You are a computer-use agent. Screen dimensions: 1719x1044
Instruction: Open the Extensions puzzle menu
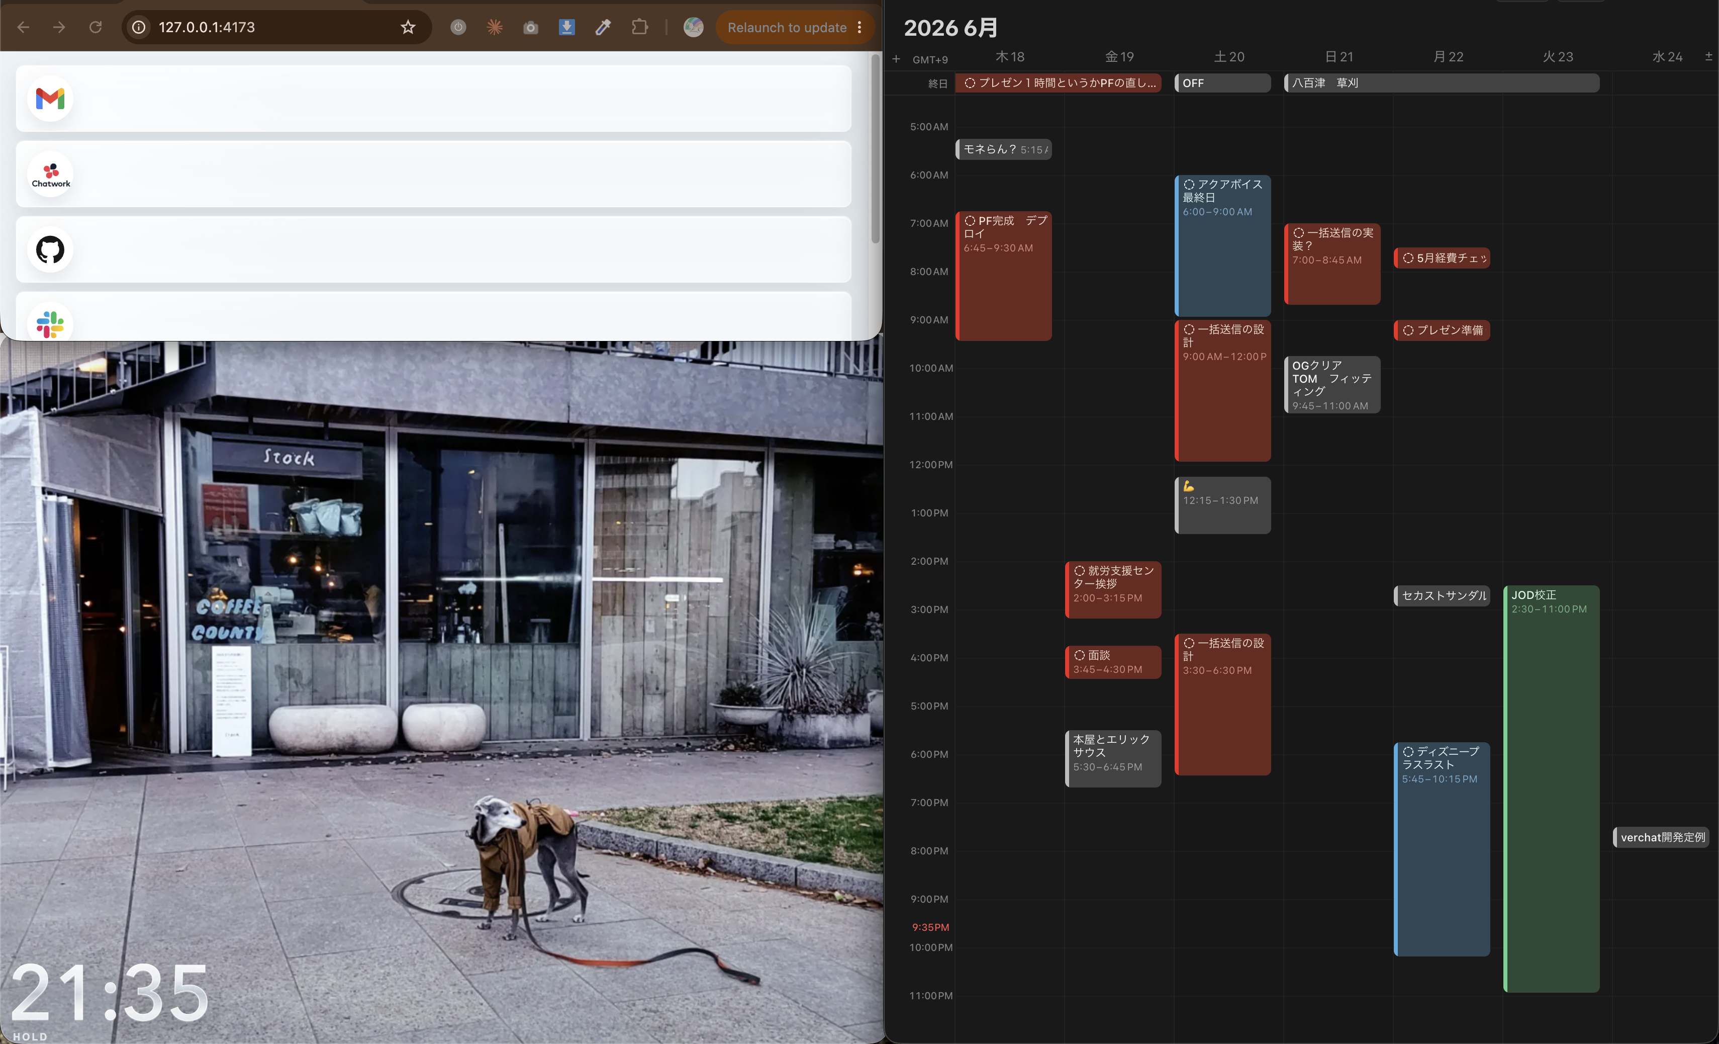tap(640, 27)
